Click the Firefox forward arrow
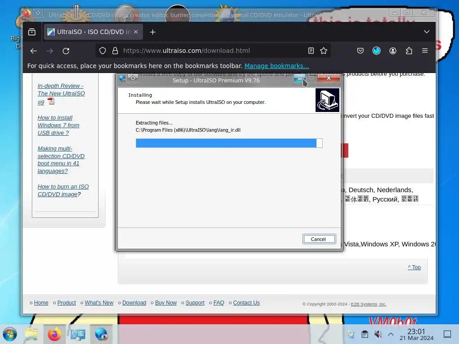Image resolution: width=459 pixels, height=344 pixels. point(50,51)
